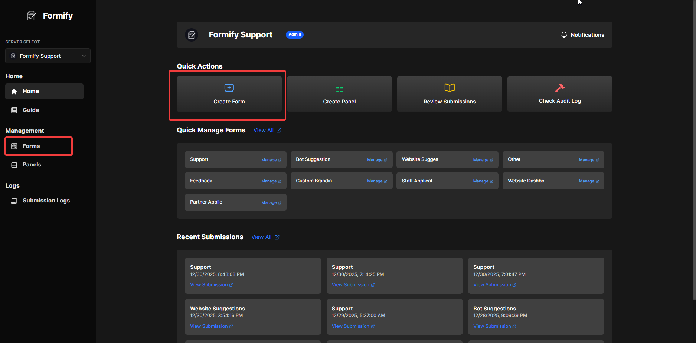Click the external link icon beside Recent Submissions View All
This screenshot has width=696, height=343.
(277, 237)
